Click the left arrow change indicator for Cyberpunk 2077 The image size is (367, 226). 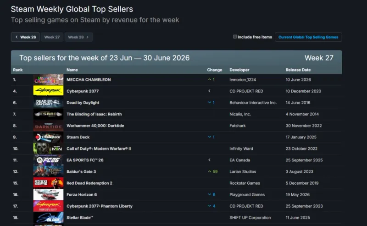210,91
